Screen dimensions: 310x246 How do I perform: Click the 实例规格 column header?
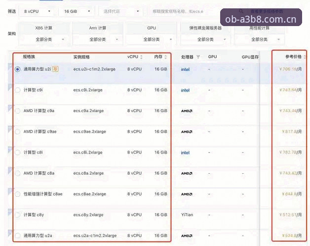click(x=81, y=57)
